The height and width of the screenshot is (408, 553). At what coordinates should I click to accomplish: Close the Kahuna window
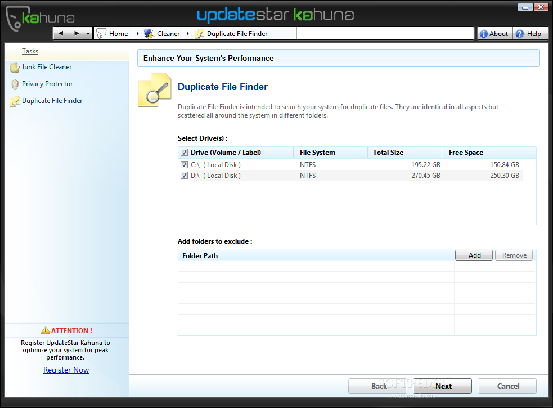pyautogui.click(x=541, y=7)
